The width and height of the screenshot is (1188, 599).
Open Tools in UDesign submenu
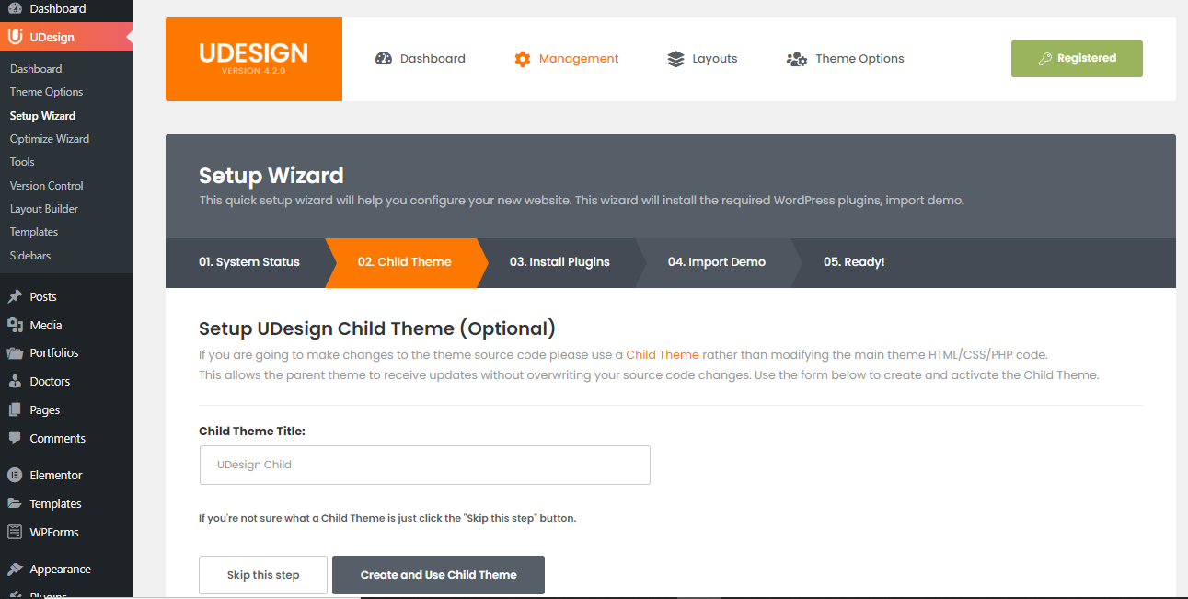[x=22, y=162]
